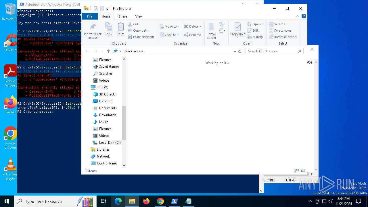Click the Back navigation arrow
The image size is (368, 207).
tap(87, 51)
